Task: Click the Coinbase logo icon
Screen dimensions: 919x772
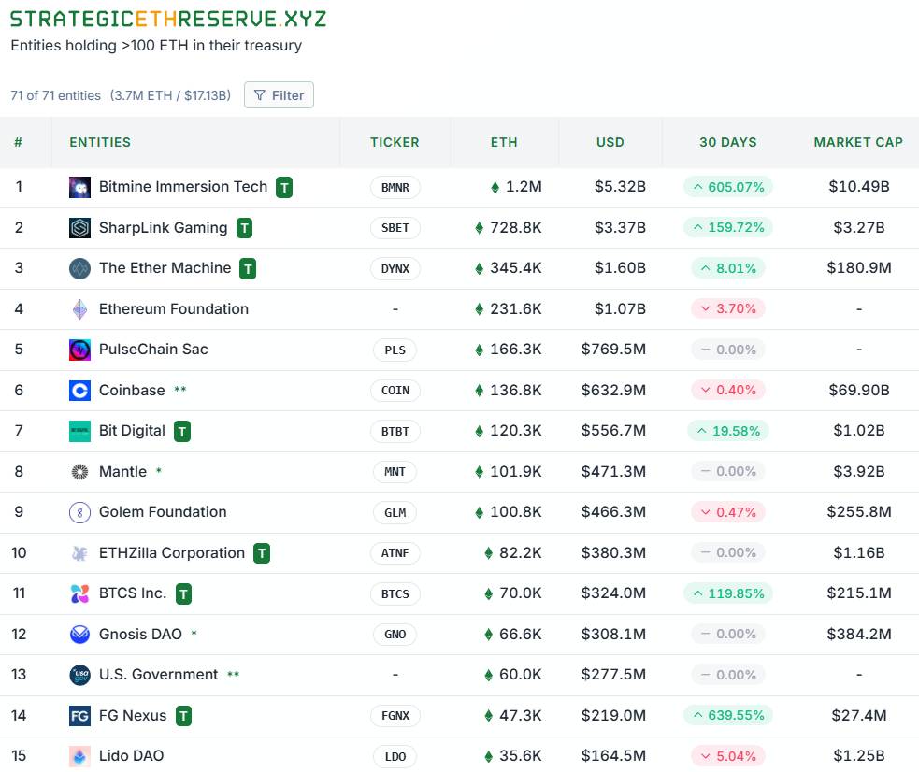Action: point(79,390)
